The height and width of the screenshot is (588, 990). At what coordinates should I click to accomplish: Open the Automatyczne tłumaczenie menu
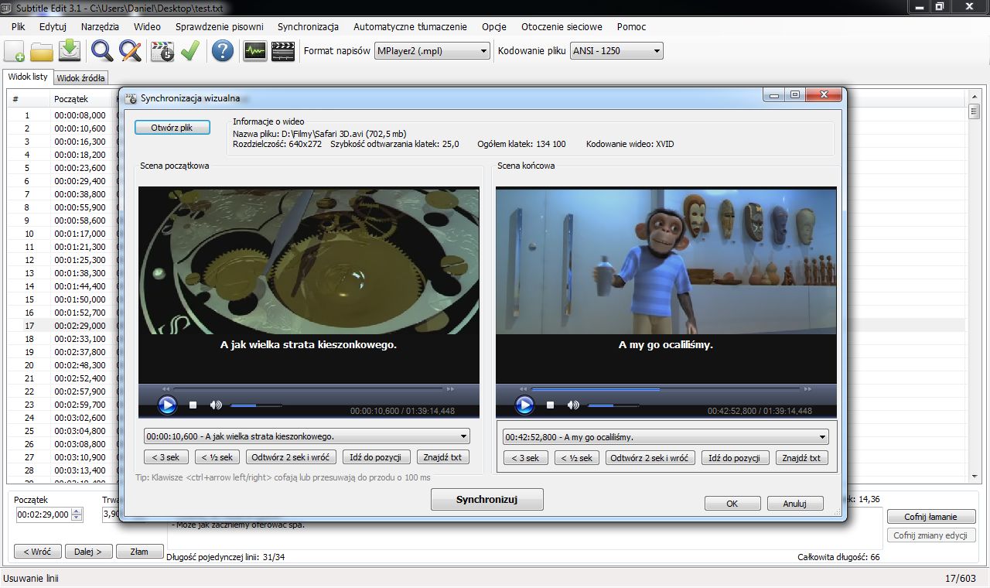coord(410,26)
